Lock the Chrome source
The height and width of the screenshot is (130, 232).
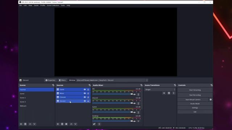[x=88, y=97]
